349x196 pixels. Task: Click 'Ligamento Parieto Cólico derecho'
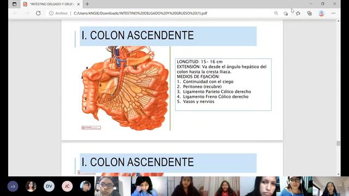217,91
